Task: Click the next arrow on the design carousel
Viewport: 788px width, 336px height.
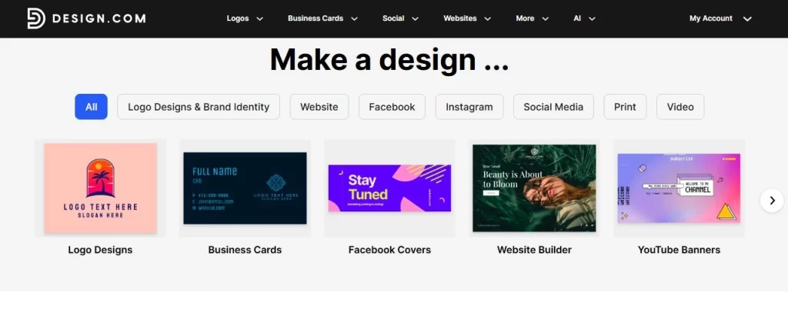Action: tap(772, 201)
